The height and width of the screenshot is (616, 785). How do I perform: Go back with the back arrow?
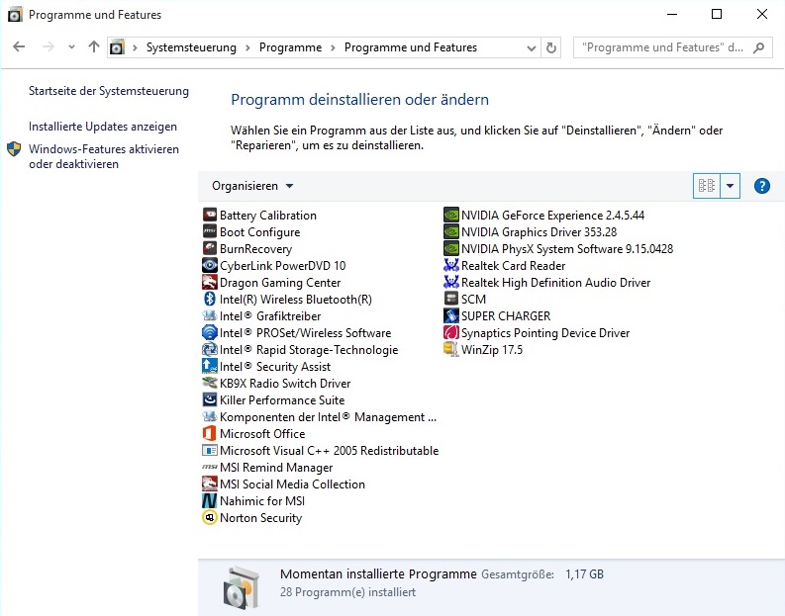click(x=19, y=47)
